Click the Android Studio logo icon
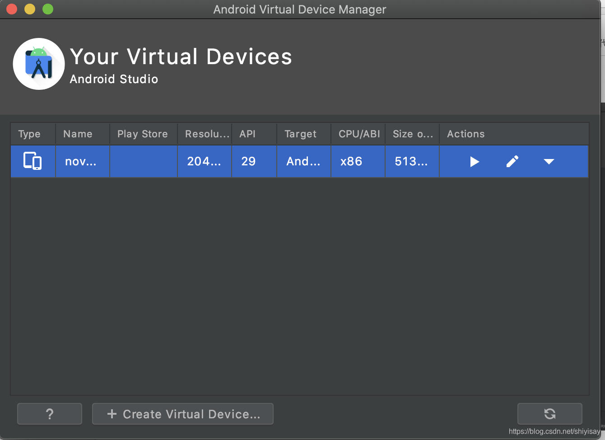The height and width of the screenshot is (440, 605). 39,64
